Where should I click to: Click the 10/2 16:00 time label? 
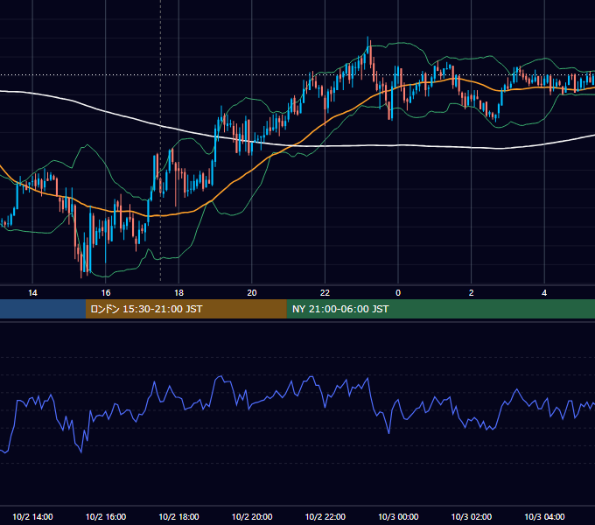106,516
